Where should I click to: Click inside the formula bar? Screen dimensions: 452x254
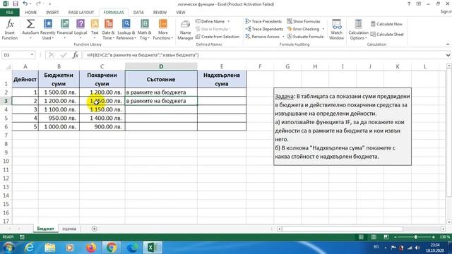263,55
